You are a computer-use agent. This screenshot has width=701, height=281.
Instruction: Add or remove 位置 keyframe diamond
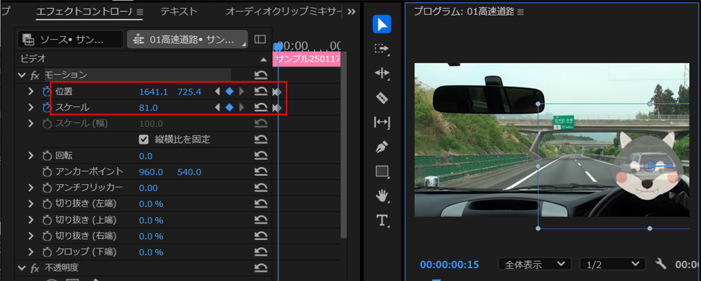tap(230, 91)
